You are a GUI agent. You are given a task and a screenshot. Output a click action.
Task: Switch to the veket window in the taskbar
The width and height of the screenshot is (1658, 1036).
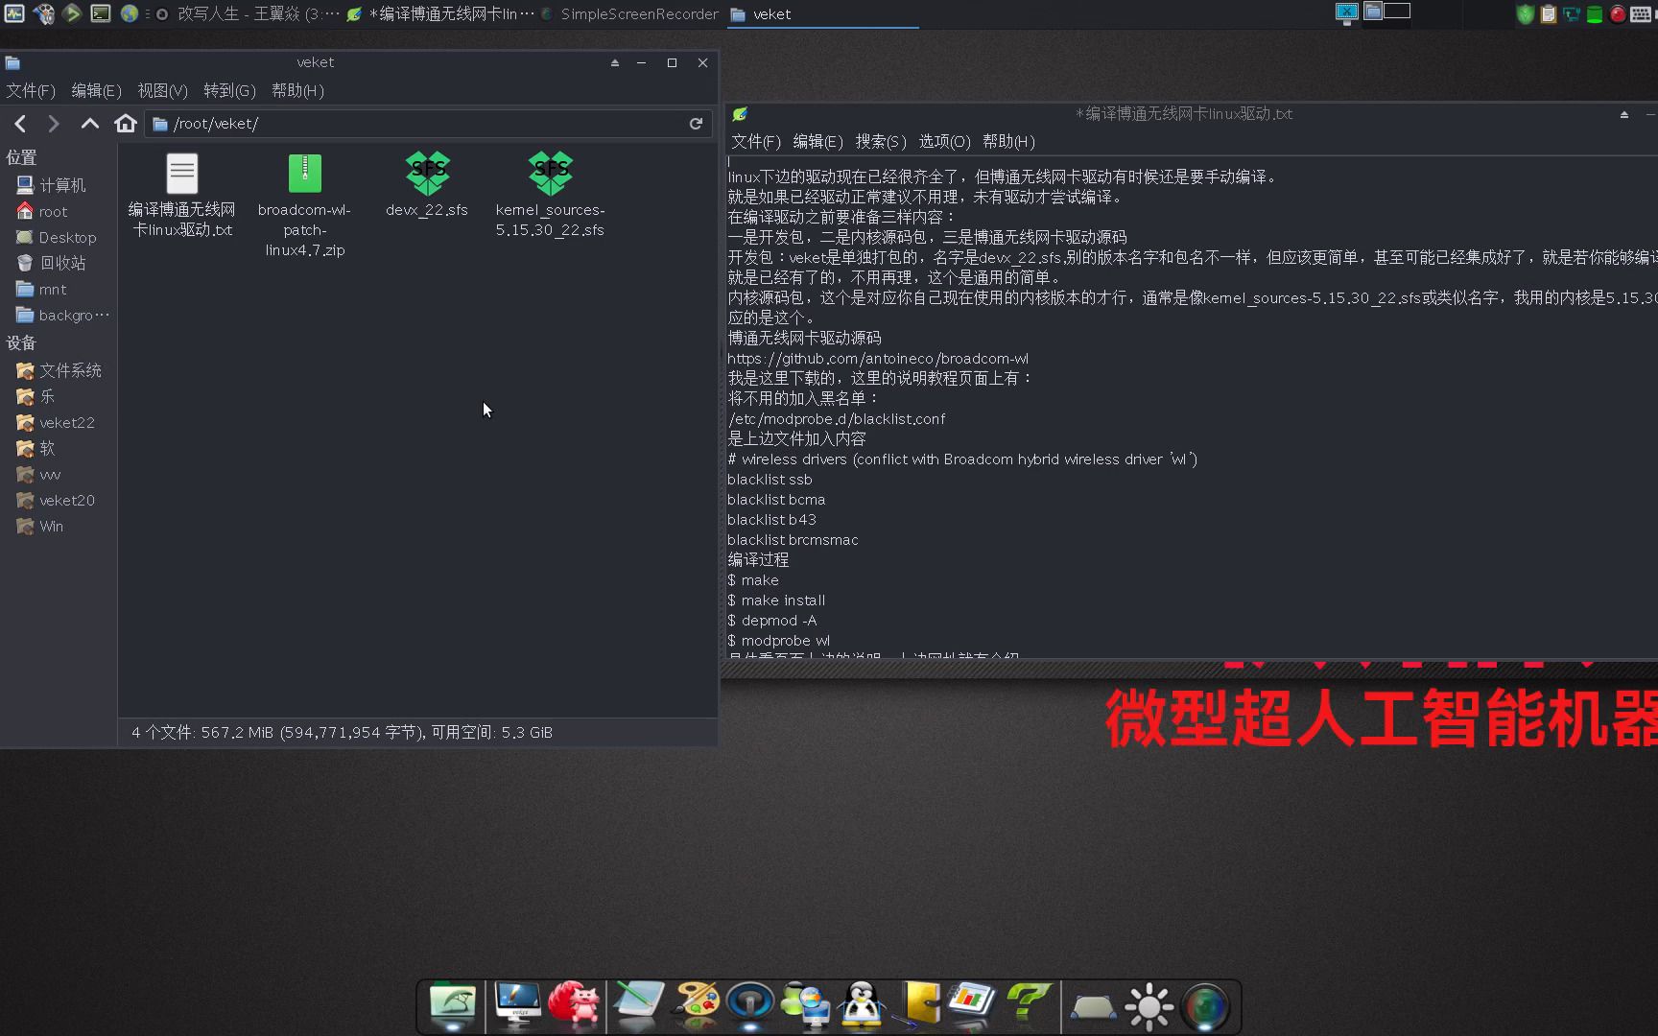[773, 14]
